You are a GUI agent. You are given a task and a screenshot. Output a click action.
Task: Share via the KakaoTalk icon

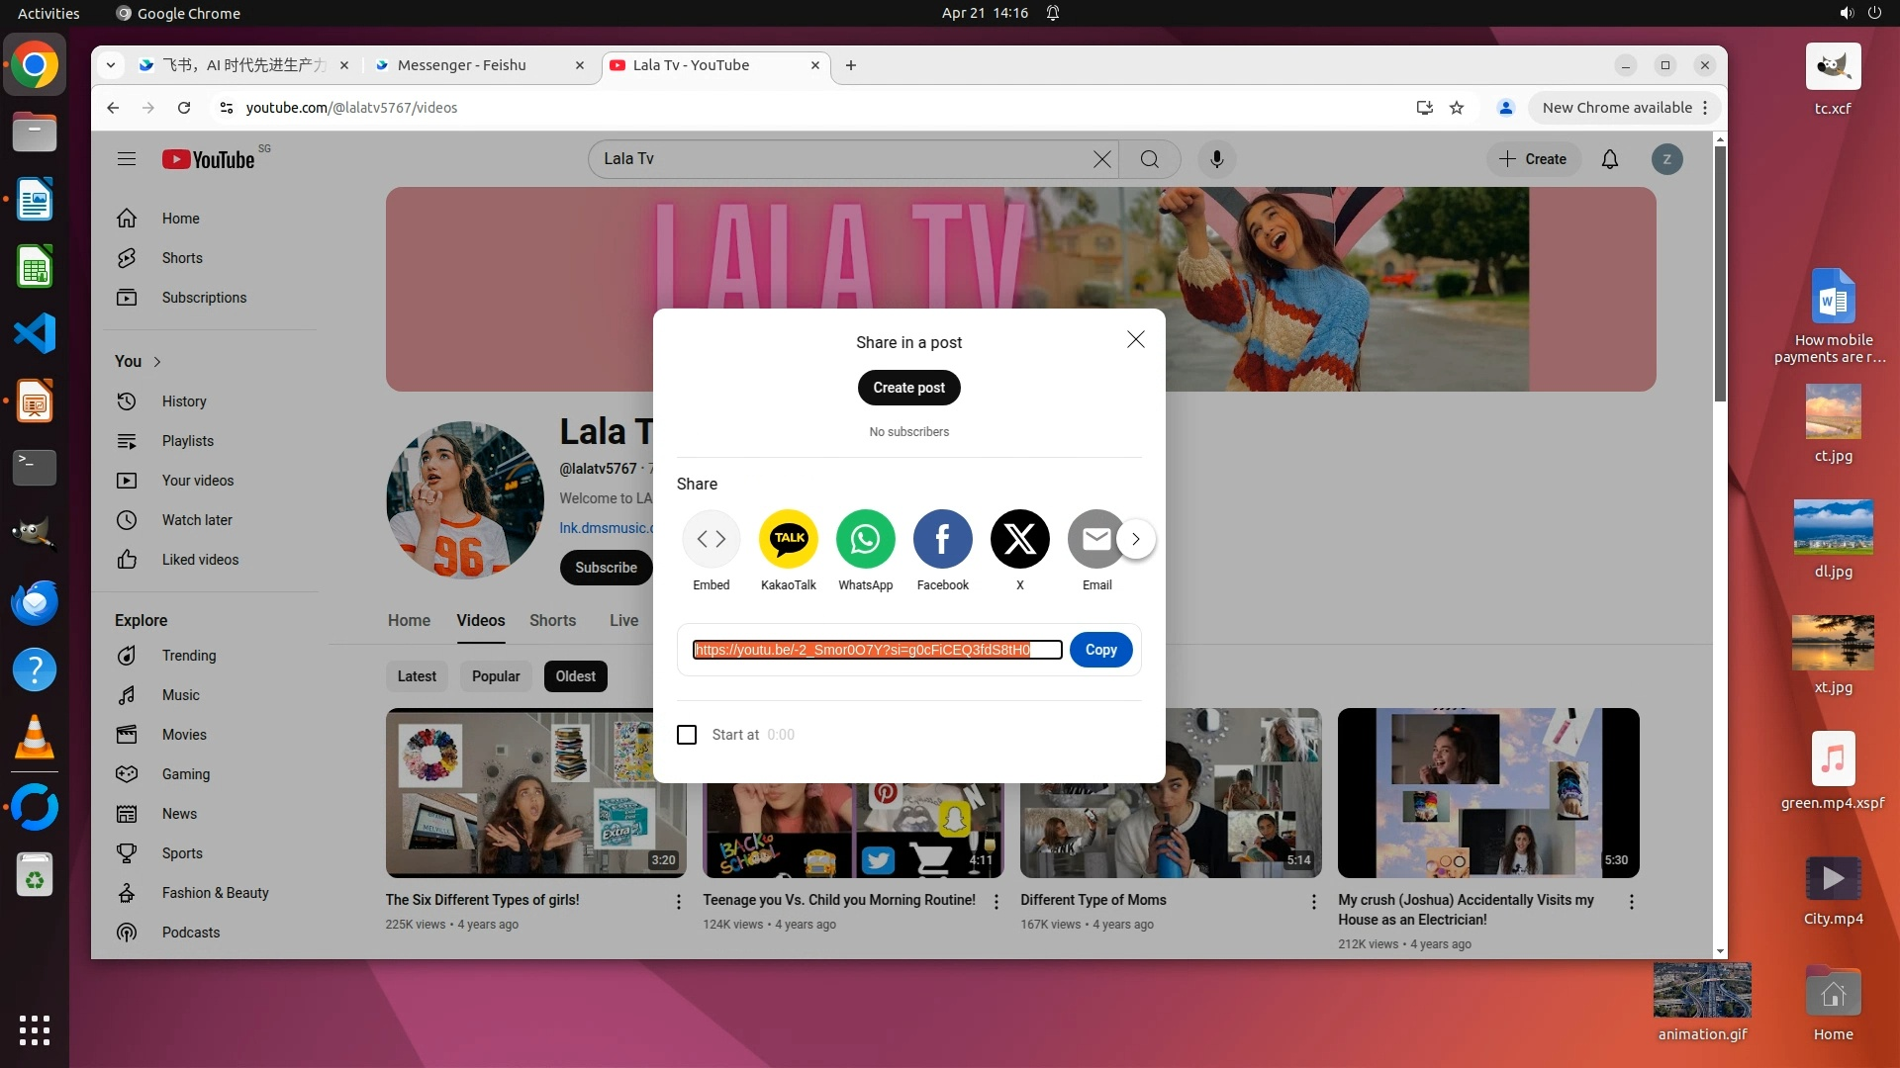788,539
